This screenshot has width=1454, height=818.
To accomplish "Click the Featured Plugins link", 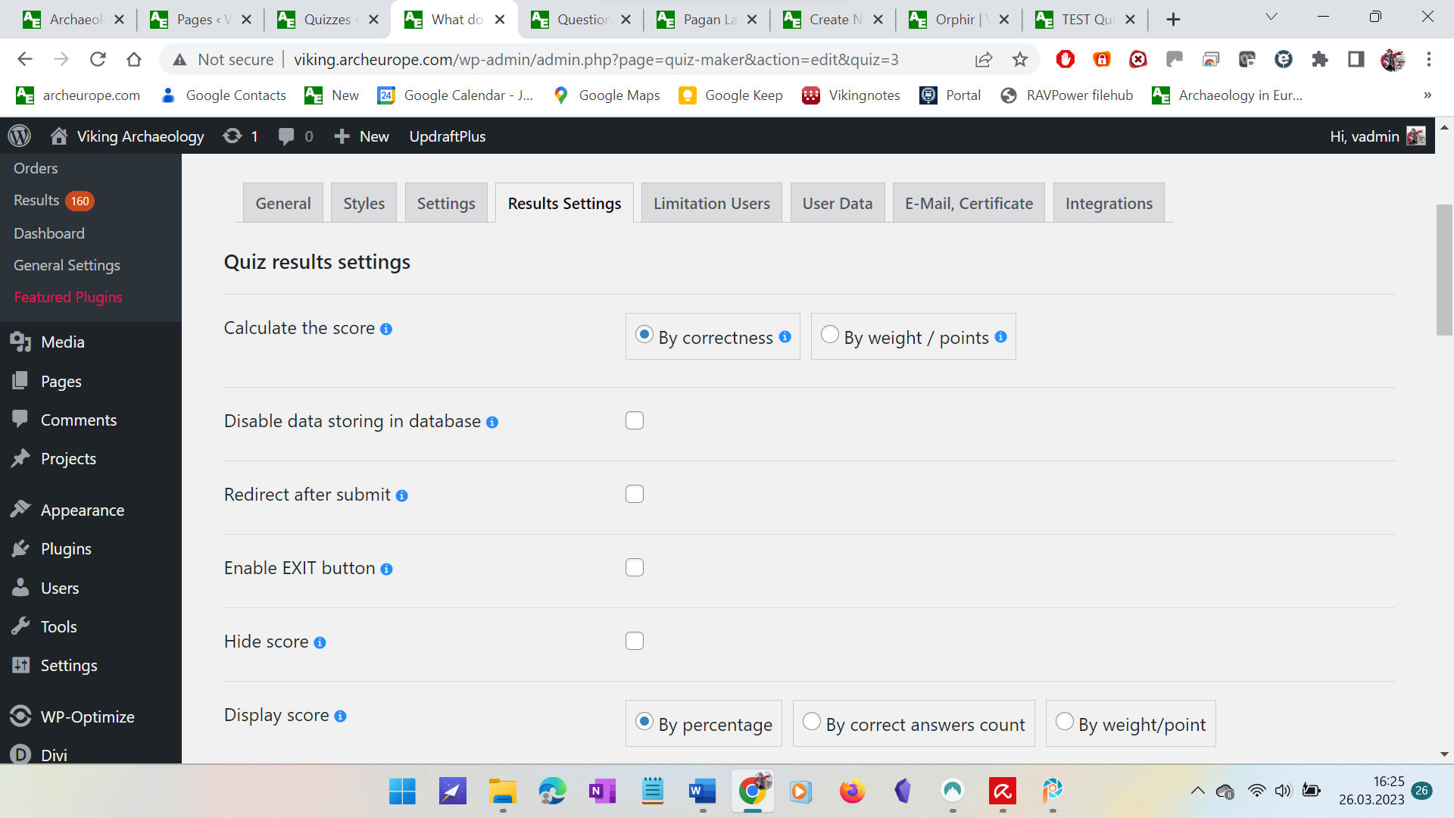I will (x=67, y=297).
